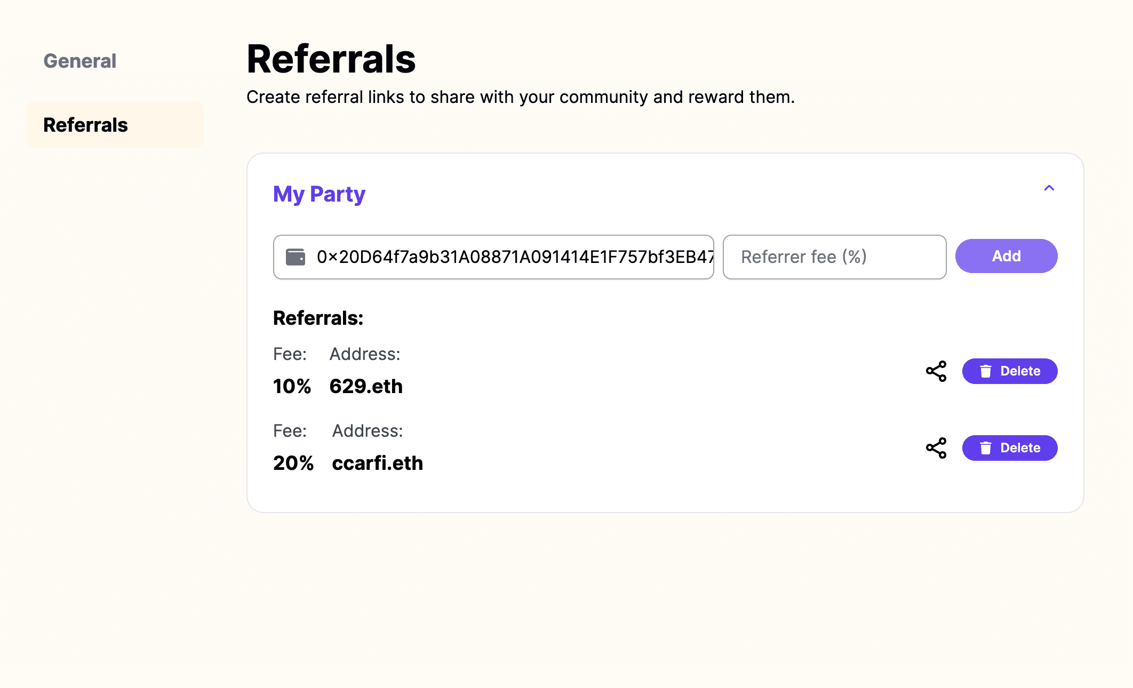
Task: Click the 10% fee value
Action: pyautogui.click(x=292, y=386)
